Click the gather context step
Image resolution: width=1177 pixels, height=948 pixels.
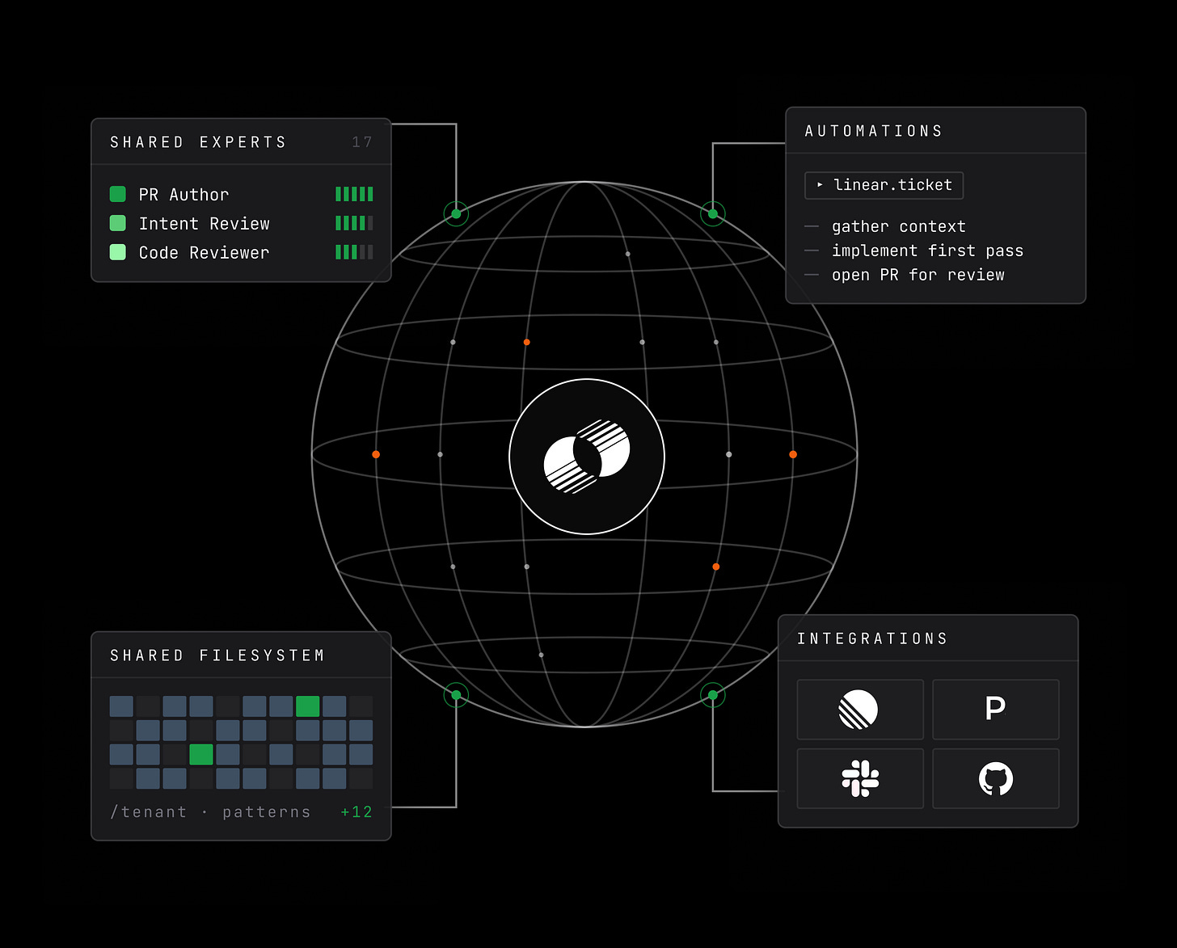click(x=899, y=227)
